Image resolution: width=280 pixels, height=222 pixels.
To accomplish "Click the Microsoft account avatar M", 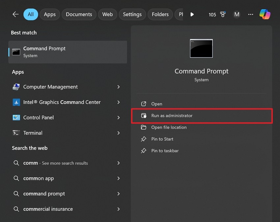I will tap(237, 14).
